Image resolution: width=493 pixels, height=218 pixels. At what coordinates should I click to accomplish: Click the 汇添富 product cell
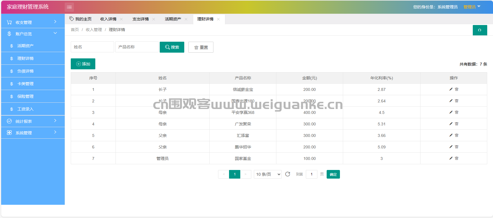pos(243,135)
